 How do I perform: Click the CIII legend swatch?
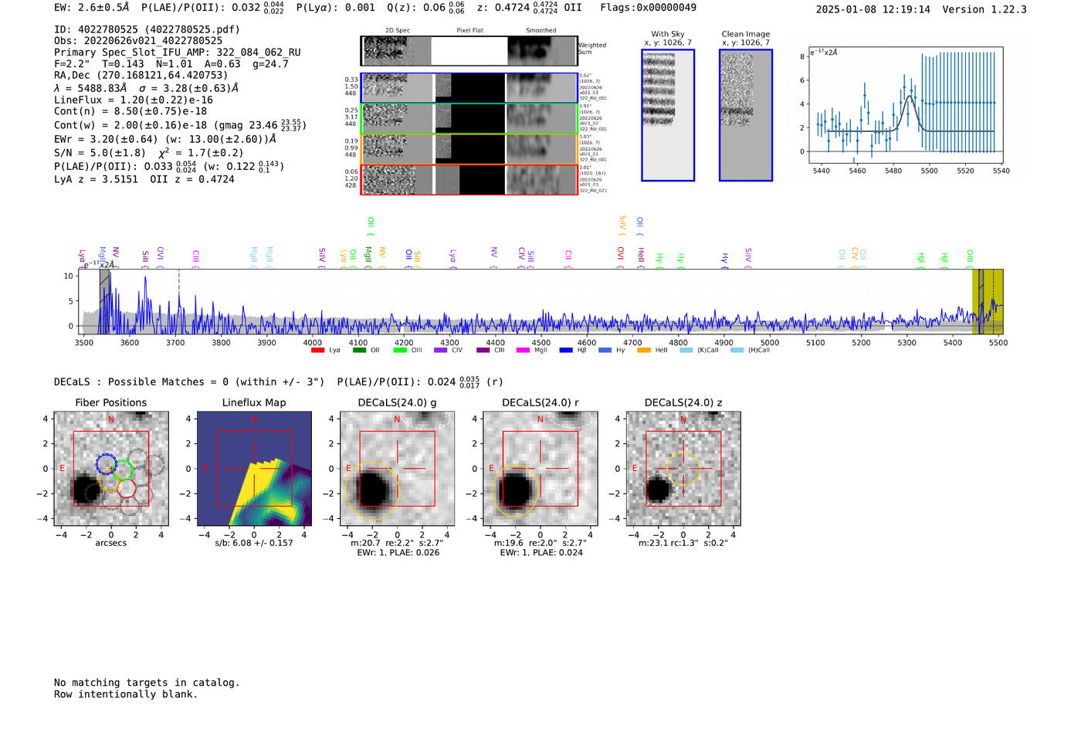(483, 351)
